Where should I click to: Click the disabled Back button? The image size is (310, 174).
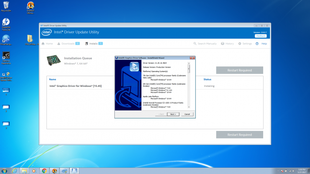point(161,114)
